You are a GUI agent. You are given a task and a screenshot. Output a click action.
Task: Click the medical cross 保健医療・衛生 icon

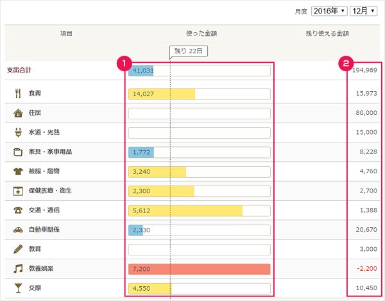(18, 191)
